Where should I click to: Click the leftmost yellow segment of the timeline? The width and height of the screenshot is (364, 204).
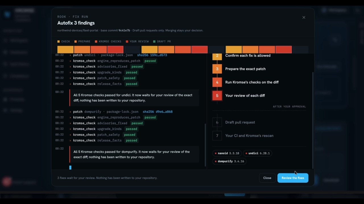pos(65,50)
